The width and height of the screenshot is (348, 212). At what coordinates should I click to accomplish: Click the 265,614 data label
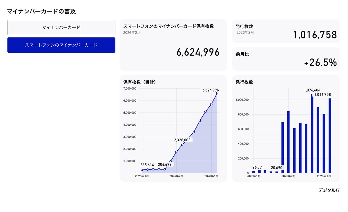[147, 165]
